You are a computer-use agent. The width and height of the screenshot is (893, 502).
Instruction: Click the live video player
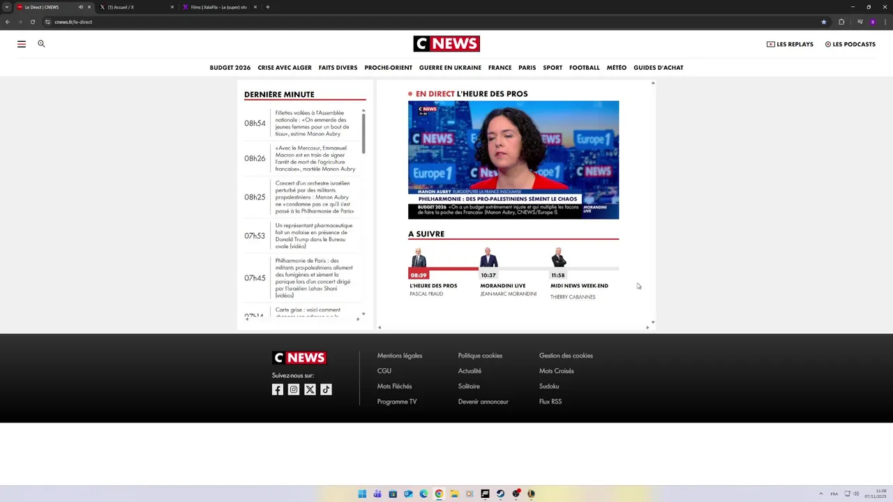(513, 160)
